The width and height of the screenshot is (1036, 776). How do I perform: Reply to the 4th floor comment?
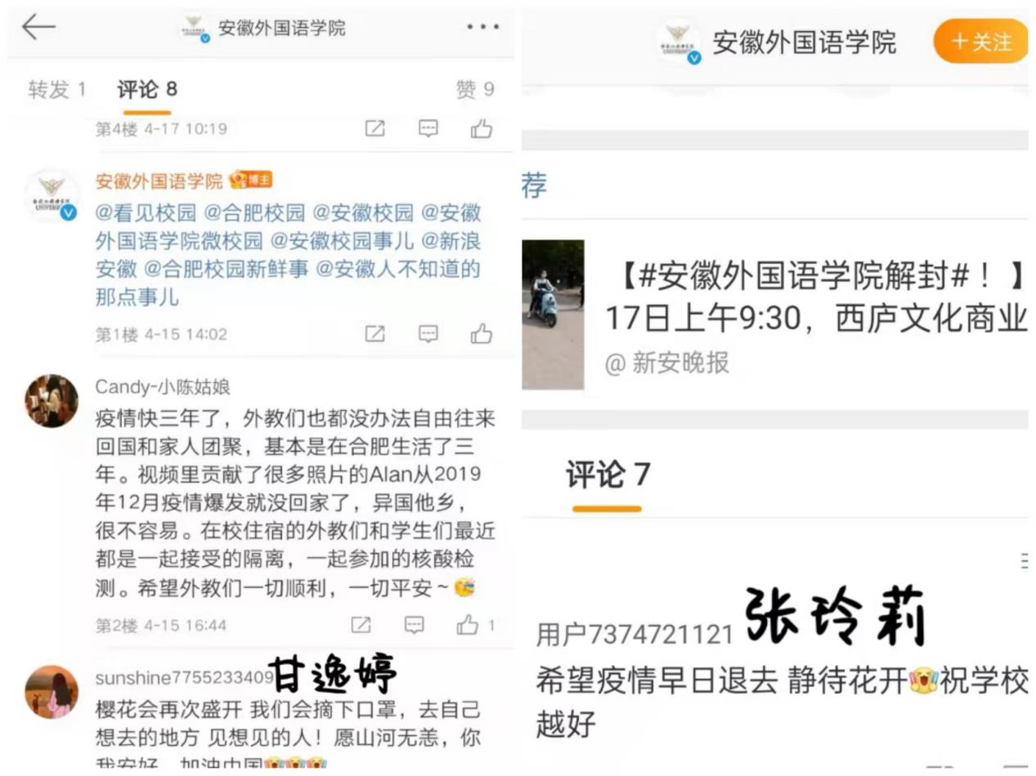(x=428, y=128)
